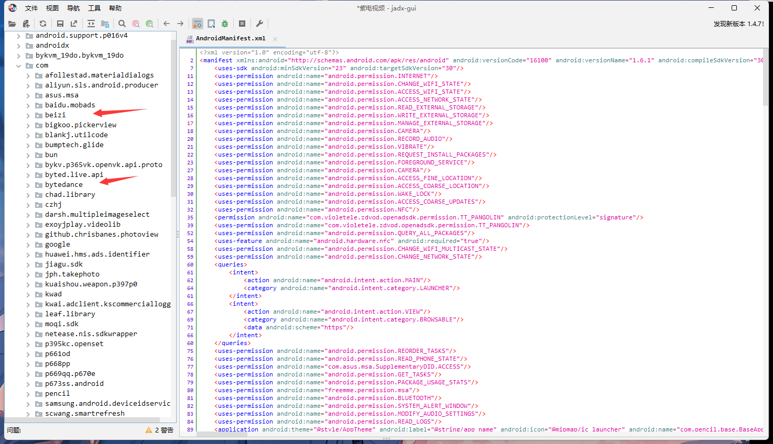Viewport: 773px width, 444px height.
Task: Switch to the AndroidManifest.xml tab
Action: click(x=230, y=39)
